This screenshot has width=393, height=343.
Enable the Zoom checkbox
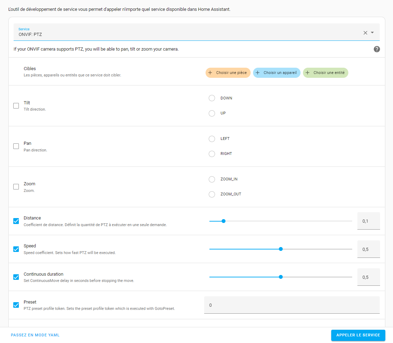click(16, 187)
